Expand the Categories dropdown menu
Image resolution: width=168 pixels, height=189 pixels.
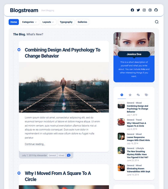click(x=30, y=22)
